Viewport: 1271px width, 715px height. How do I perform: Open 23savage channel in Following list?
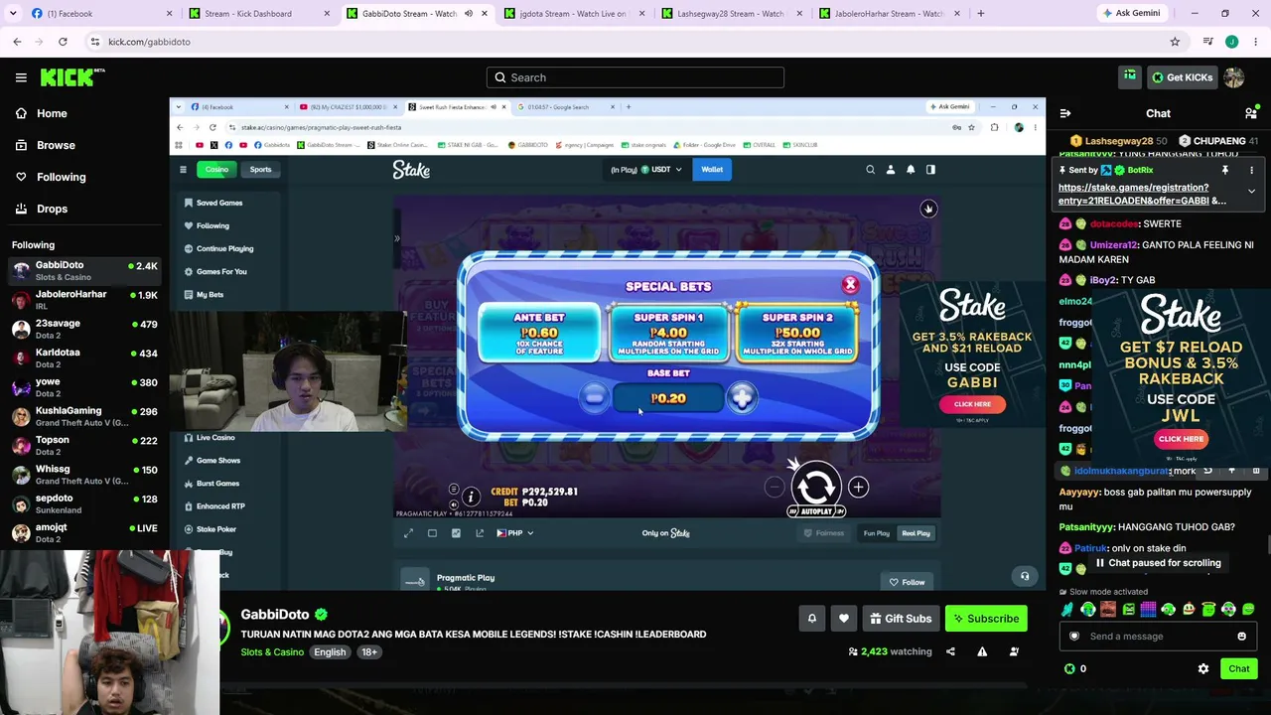tap(84, 329)
